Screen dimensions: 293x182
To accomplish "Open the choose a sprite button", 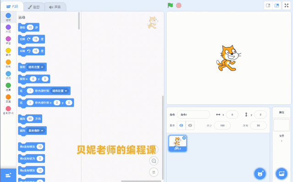I will pyautogui.click(x=260, y=174).
